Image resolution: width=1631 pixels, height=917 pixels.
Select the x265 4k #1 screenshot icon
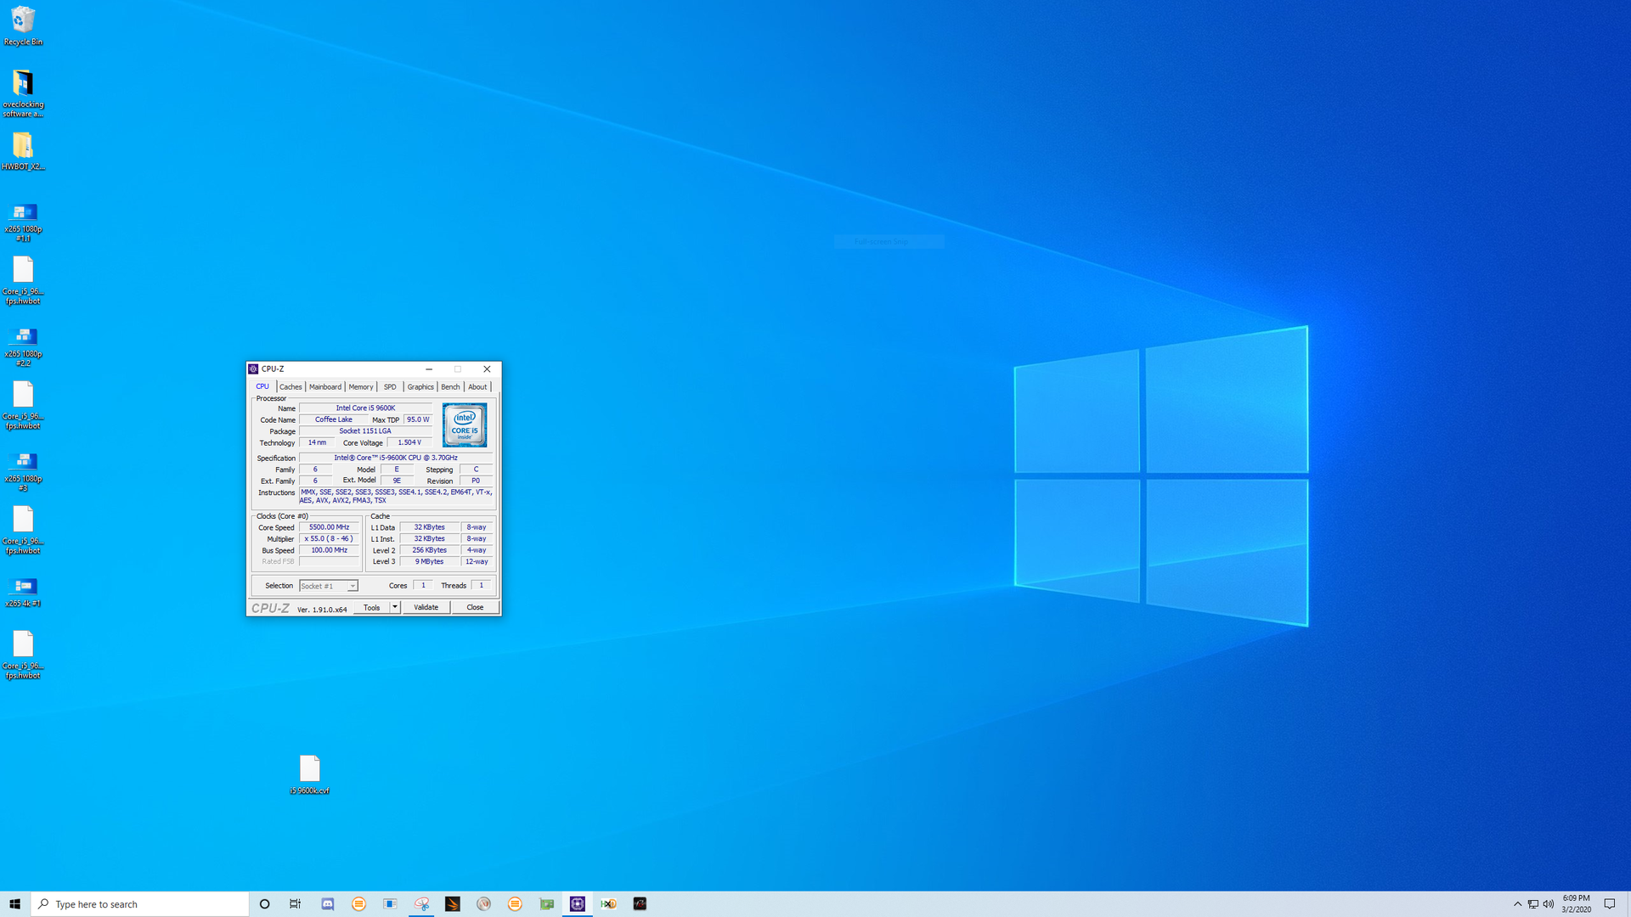click(23, 592)
